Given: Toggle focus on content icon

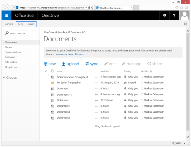Looking at the screenshot, I should (185, 24).
